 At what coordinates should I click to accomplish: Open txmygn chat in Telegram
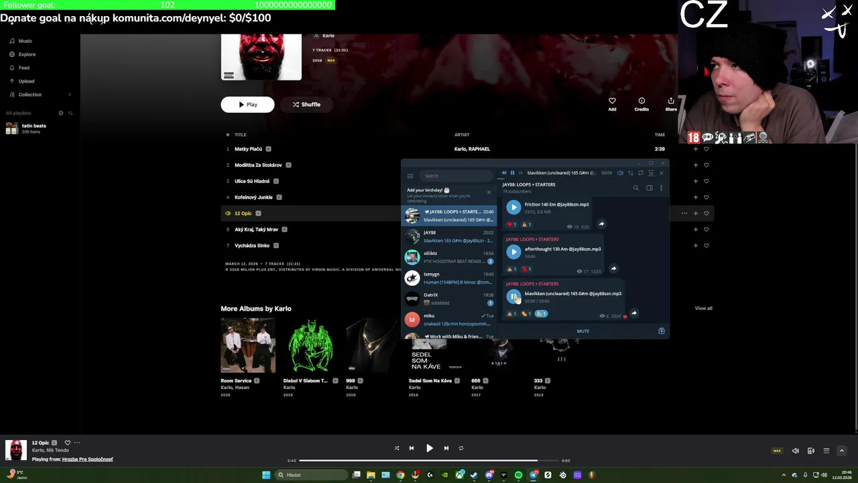449,278
